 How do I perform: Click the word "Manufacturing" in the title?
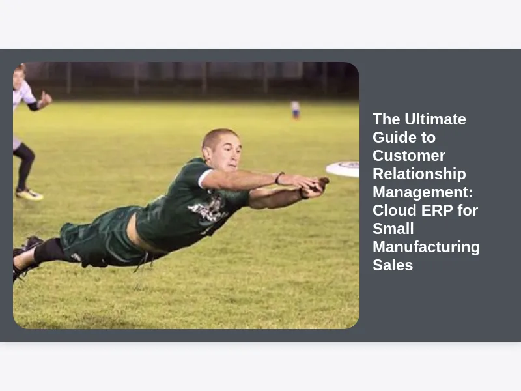coord(426,247)
